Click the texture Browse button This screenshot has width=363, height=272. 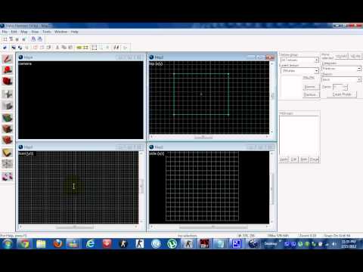(310, 87)
